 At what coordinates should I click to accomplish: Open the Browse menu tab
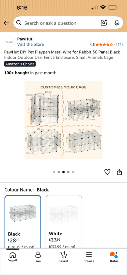coord(89,257)
